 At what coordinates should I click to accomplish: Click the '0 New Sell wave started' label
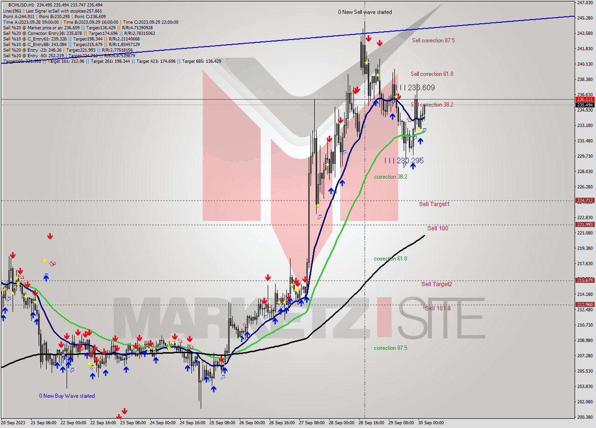(365, 12)
